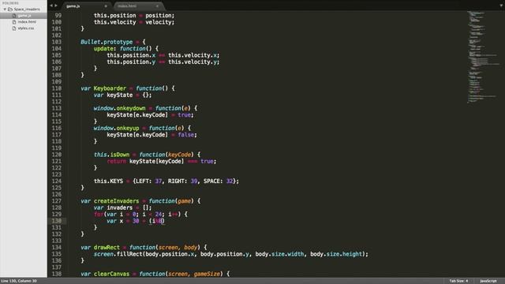Screen dimensions: 505x284
Task: Click 'SPACE: 32' on line 124
Action: click(x=218, y=181)
